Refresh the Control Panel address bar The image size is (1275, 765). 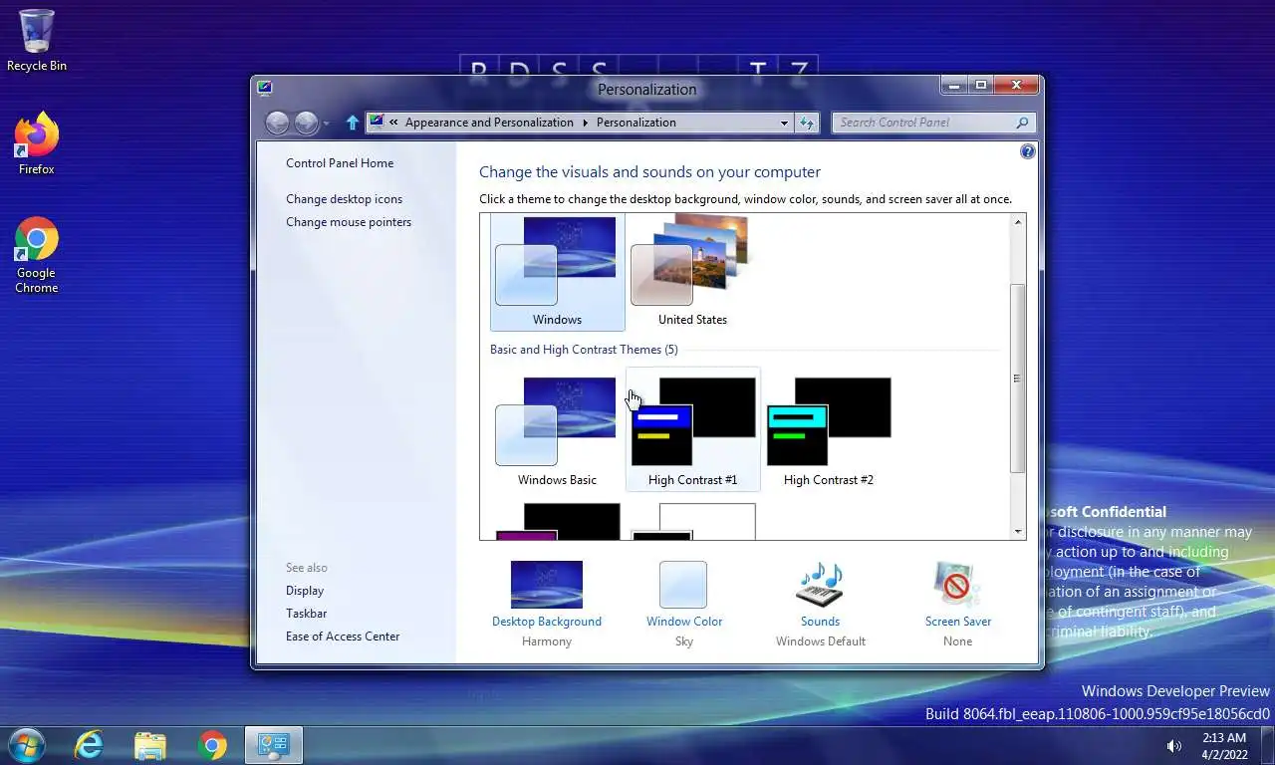[x=807, y=123]
